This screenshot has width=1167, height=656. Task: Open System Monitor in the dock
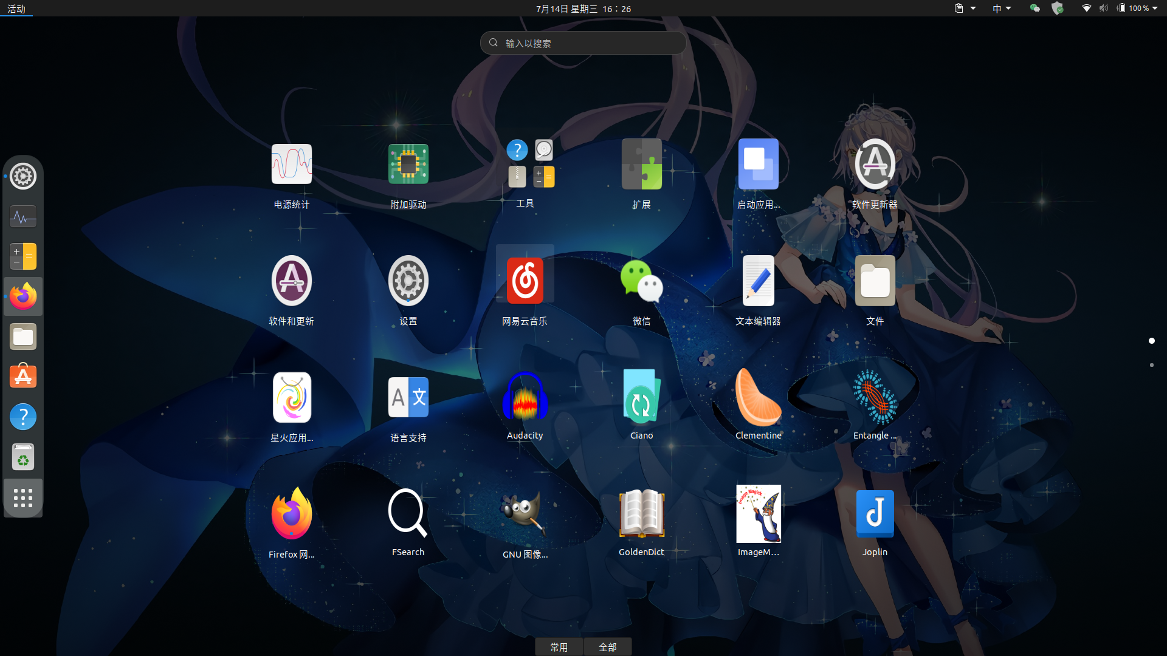tap(23, 216)
